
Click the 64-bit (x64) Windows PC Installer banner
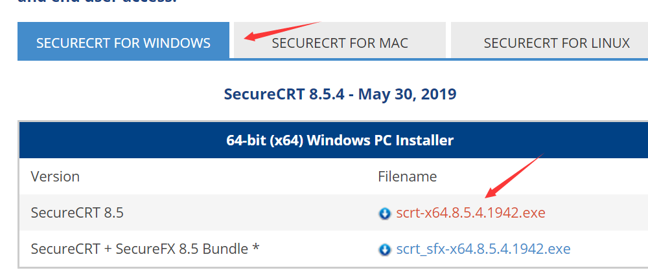point(334,140)
